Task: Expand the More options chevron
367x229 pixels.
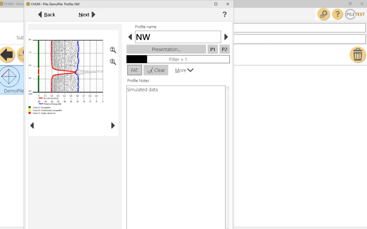Action: (x=184, y=70)
